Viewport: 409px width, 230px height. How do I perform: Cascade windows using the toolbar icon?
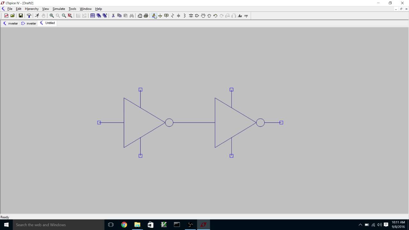[99, 16]
